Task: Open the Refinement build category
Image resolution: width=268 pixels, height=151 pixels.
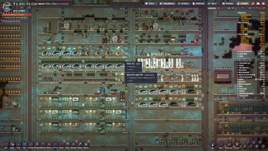Action: (x=43, y=144)
